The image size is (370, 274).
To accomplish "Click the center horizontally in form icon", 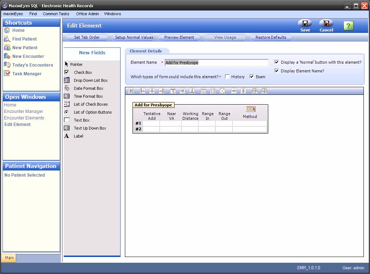I will pyautogui.click(x=255, y=91).
